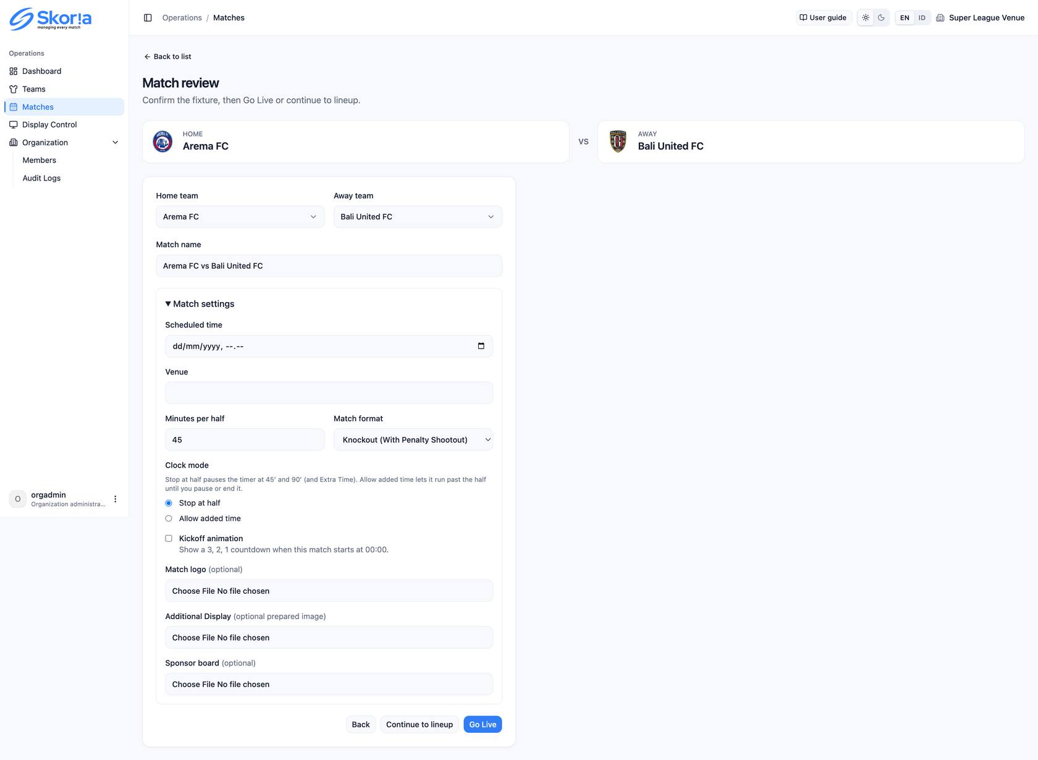
Task: Click the Matches calendar icon
Action: point(14,107)
